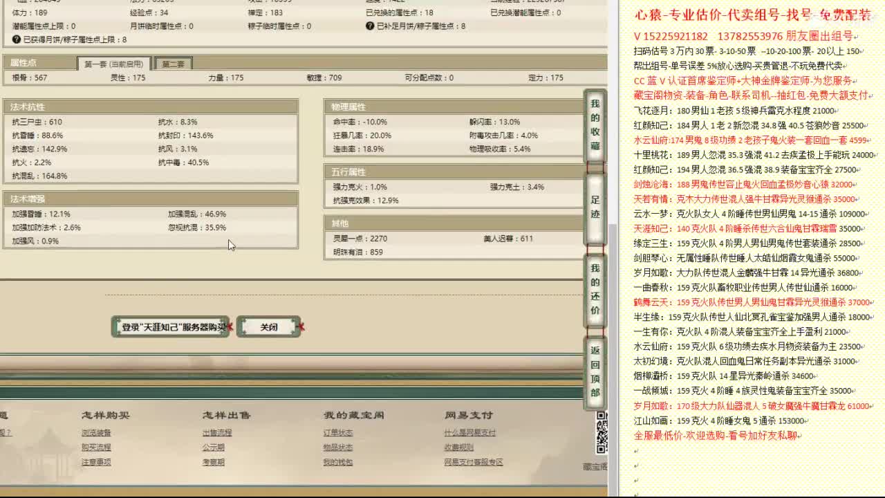Viewport: 885px width, 498px height.
Task: Click 登录"天涯知己"服务器购买 button
Action: coord(169,327)
